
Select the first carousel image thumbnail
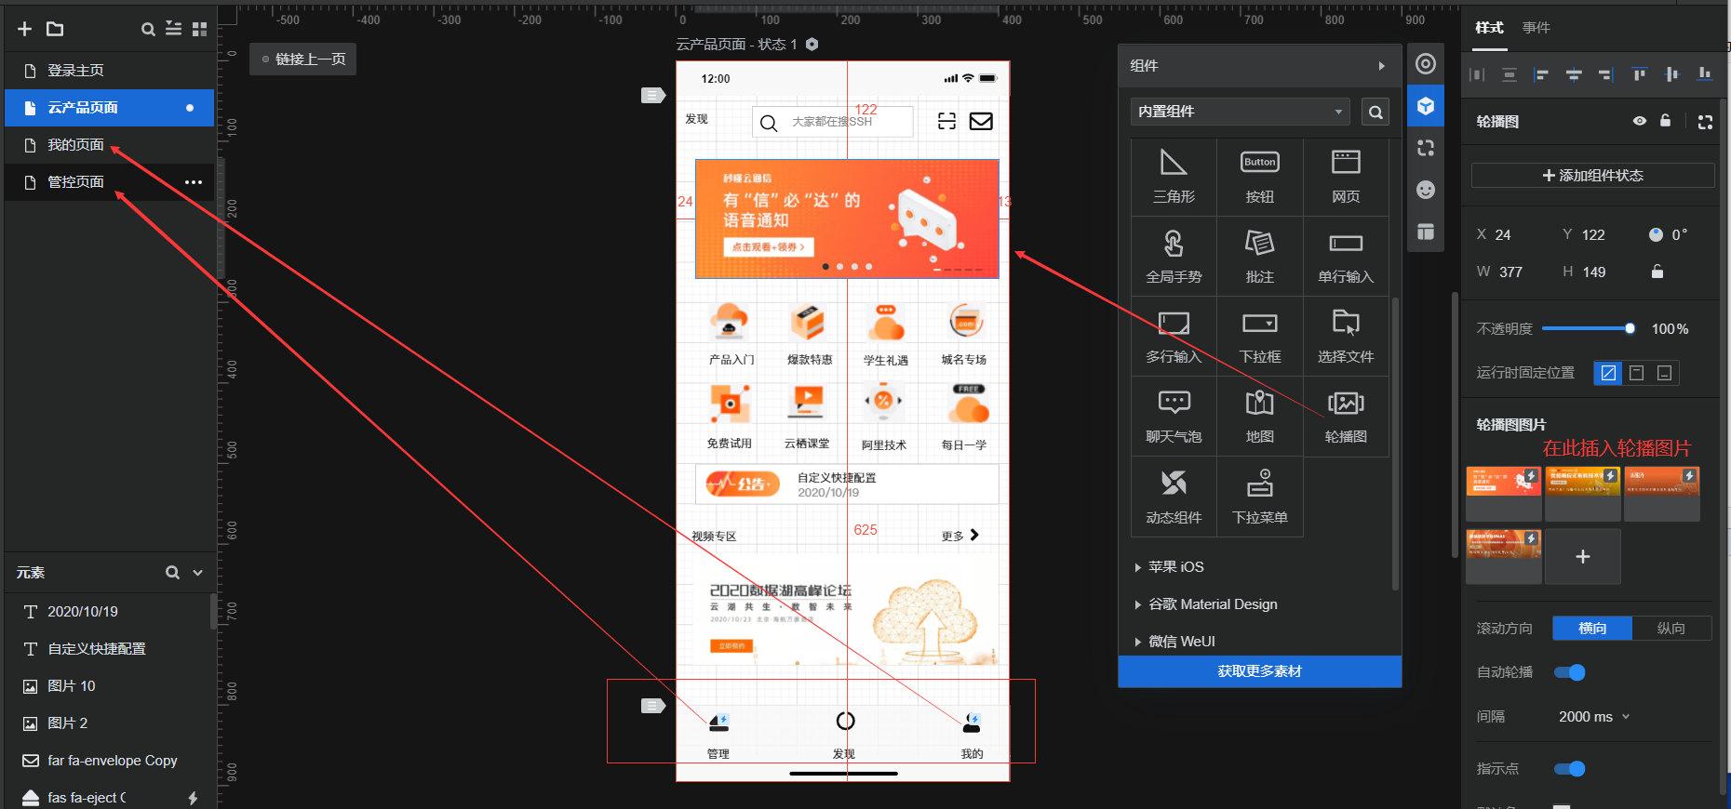1504,494
